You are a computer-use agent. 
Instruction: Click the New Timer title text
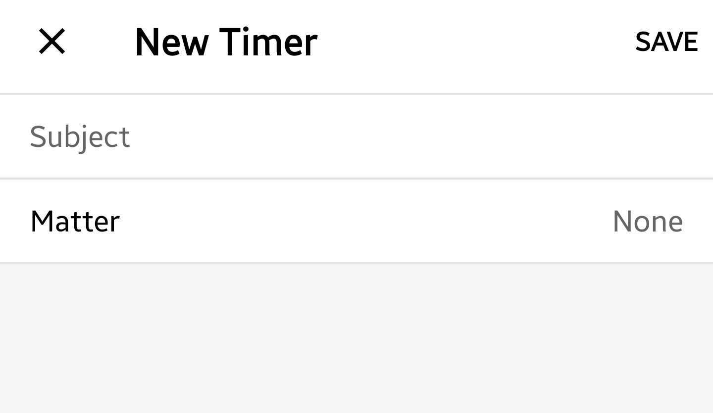[226, 43]
